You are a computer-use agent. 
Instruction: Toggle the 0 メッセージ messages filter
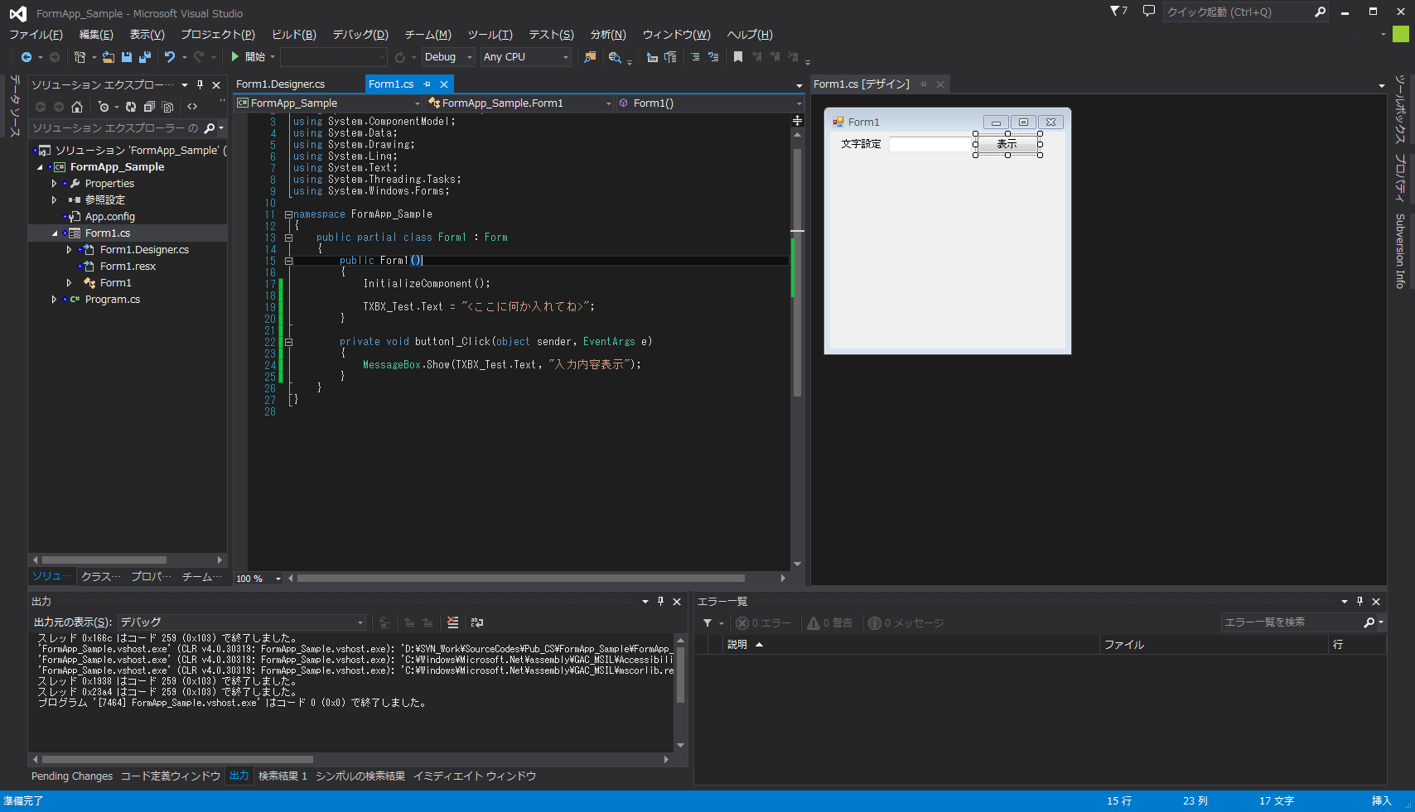point(906,623)
